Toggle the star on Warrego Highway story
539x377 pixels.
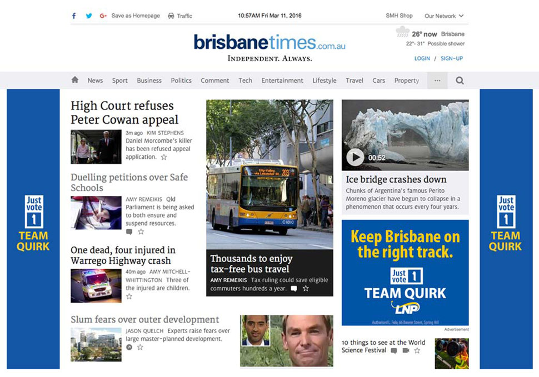129,296
